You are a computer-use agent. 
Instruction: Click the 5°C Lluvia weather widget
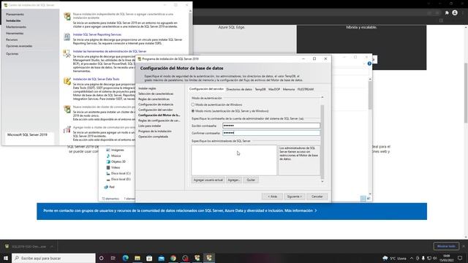pos(395,258)
